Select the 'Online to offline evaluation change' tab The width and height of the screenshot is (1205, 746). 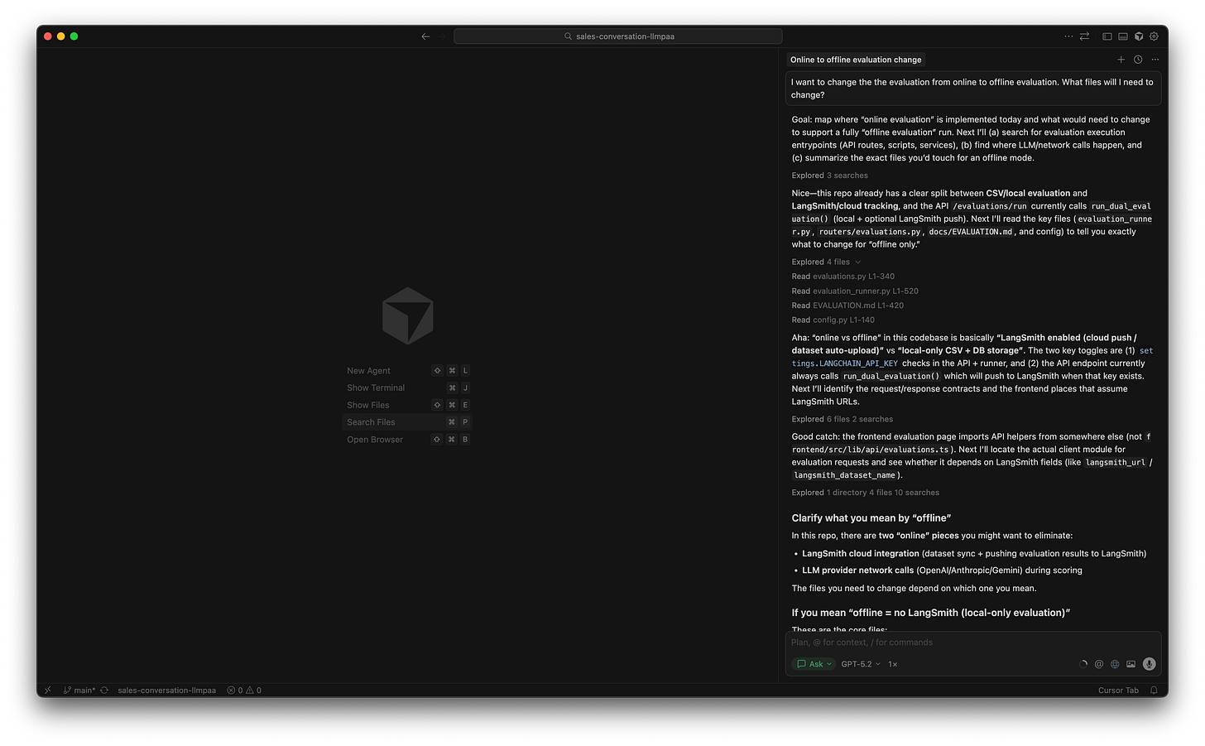(x=855, y=59)
